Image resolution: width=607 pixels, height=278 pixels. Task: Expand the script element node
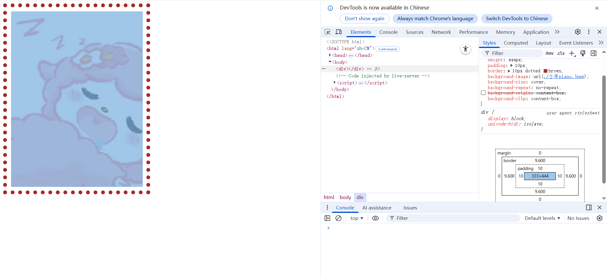coord(334,82)
